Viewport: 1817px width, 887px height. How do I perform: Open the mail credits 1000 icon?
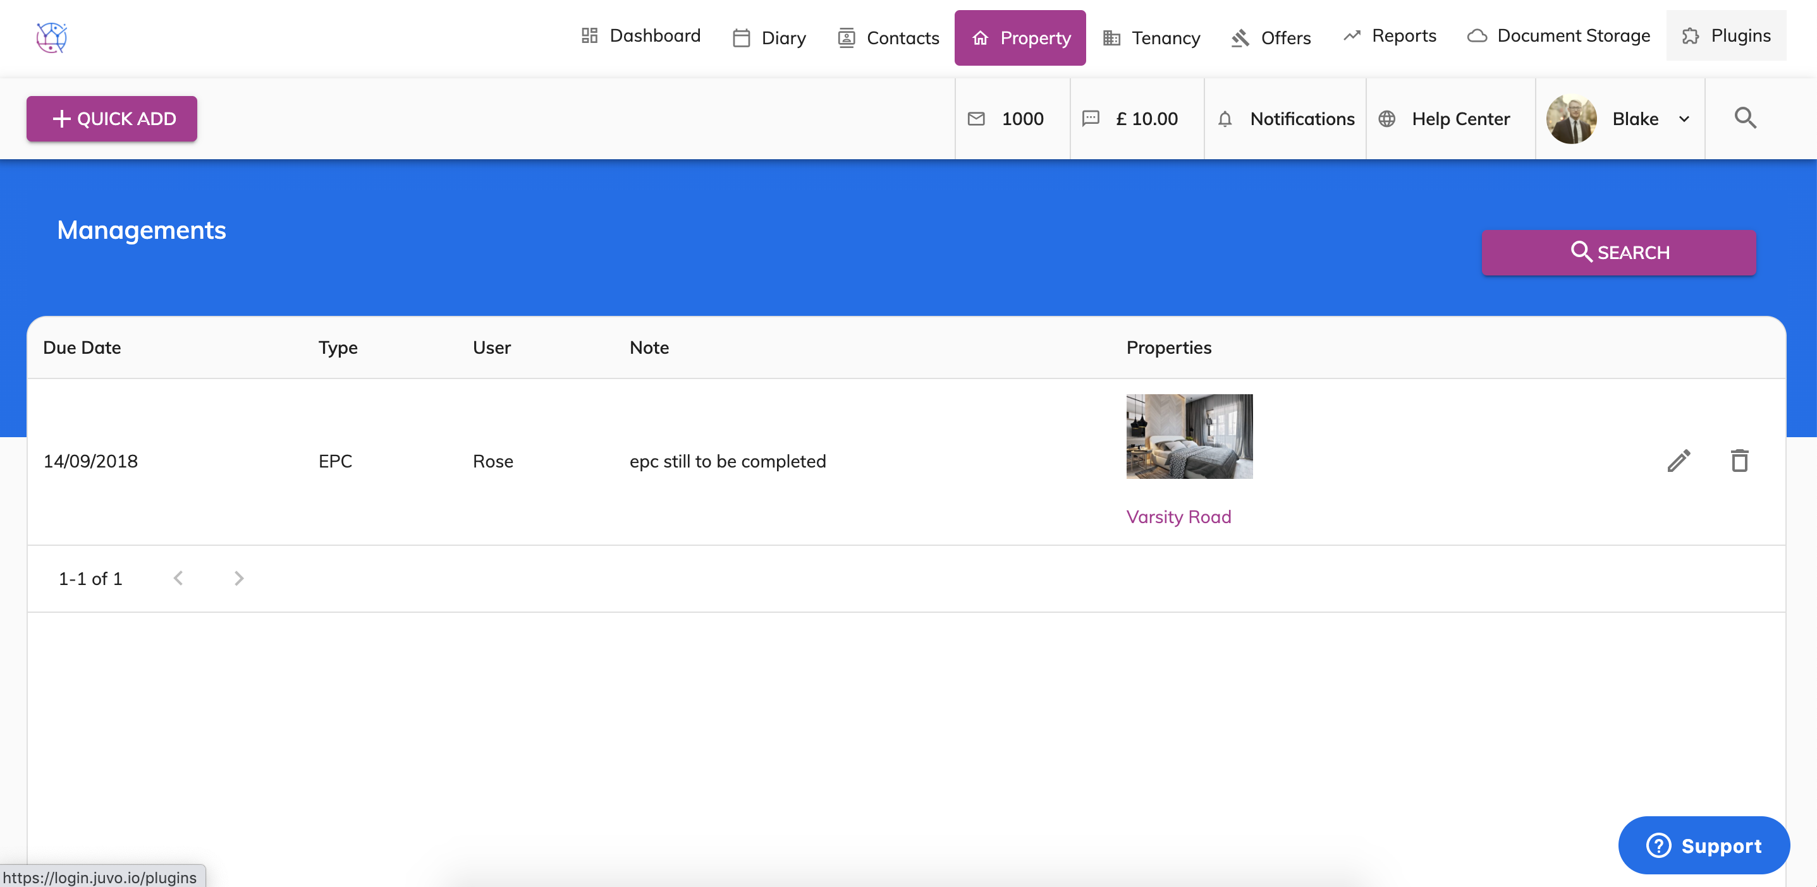point(977,118)
